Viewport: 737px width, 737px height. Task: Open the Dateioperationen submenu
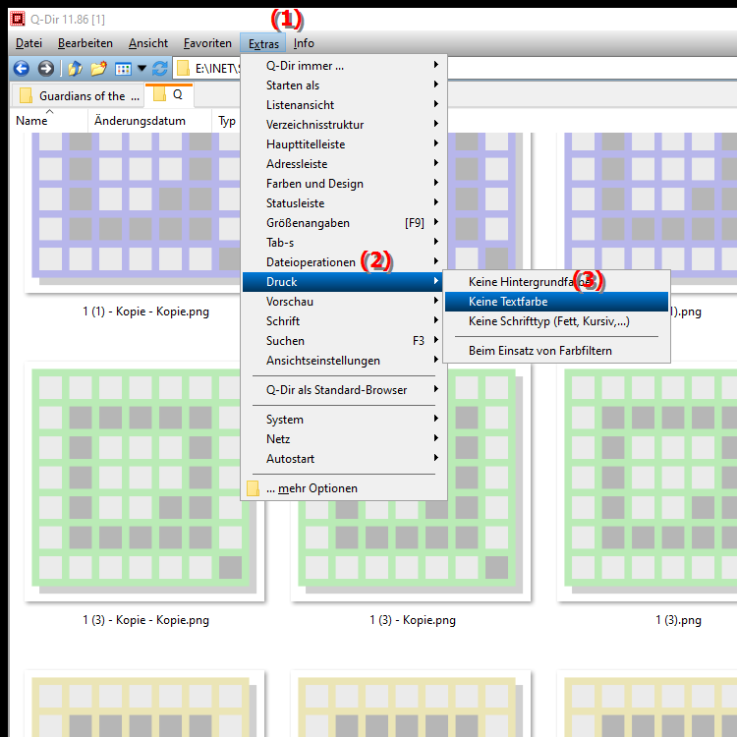pos(343,262)
